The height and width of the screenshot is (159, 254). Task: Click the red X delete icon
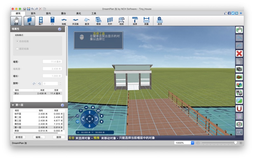coord(239,54)
